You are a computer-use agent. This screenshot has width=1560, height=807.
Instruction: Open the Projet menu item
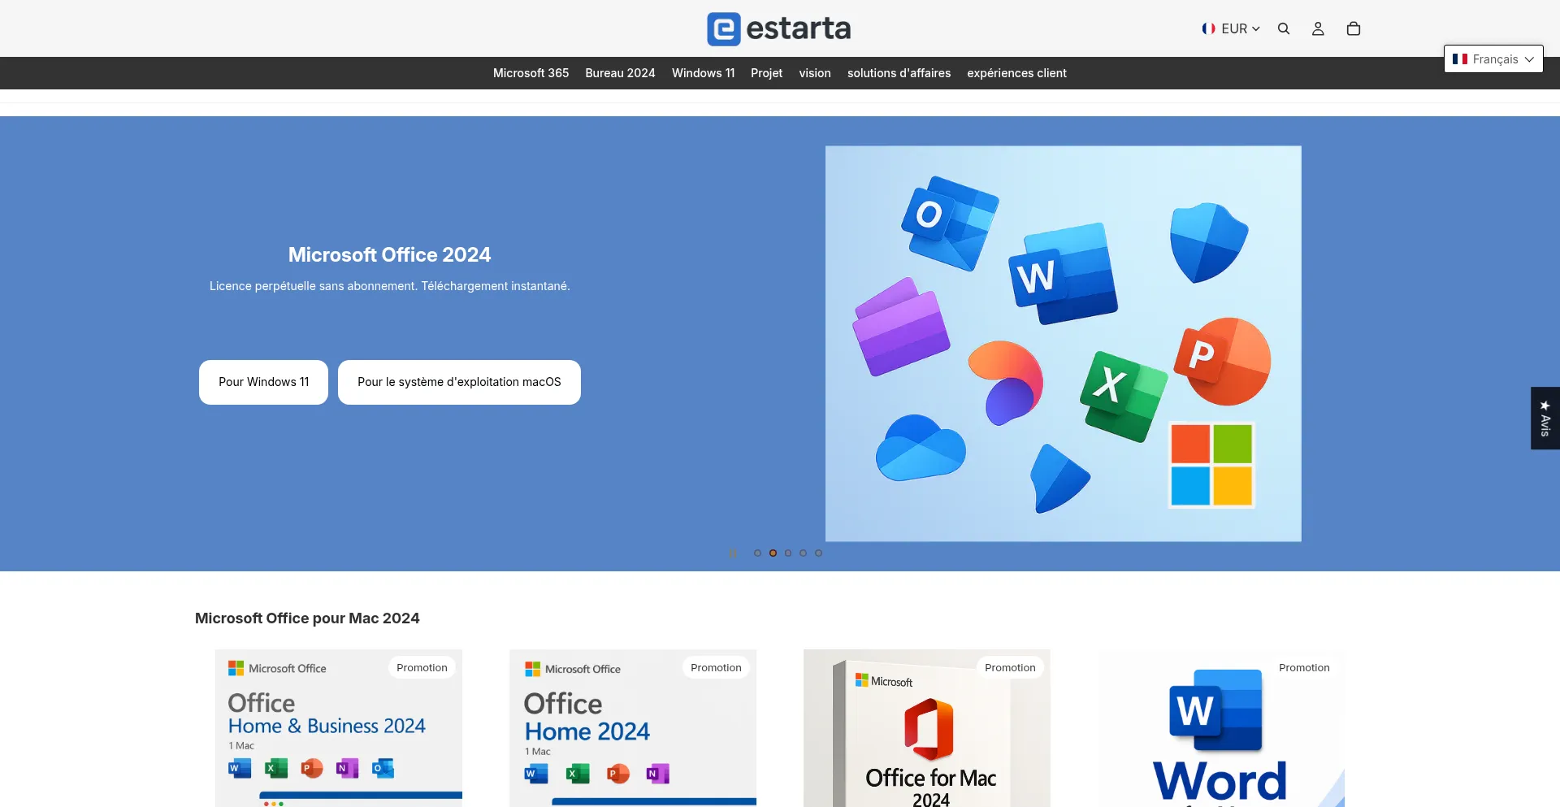click(766, 73)
